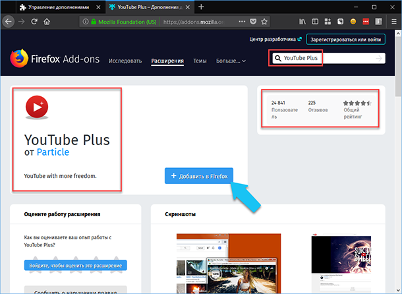Click the green padlock security icon

point(94,22)
